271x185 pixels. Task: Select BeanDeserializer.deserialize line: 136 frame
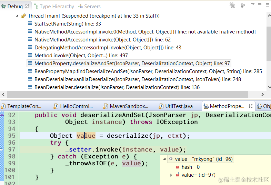coord(117,87)
